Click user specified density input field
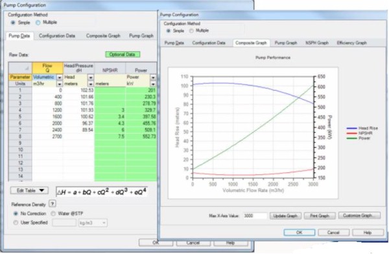The image size is (389, 254). (64, 222)
